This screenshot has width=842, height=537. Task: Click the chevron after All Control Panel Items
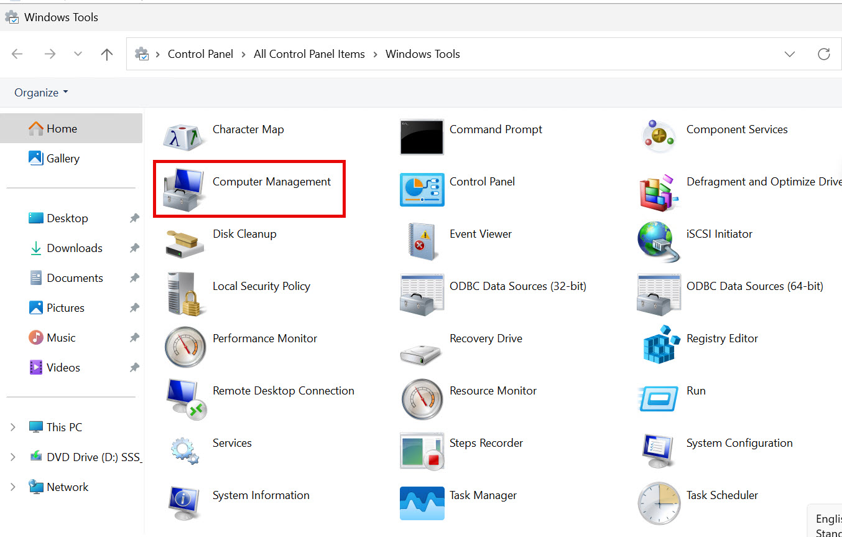tap(375, 54)
